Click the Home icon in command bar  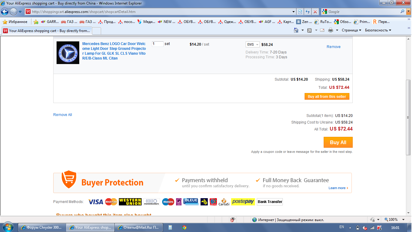(296, 30)
